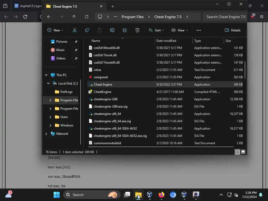
Task: Open the View dropdown menu
Action: pos(180,30)
